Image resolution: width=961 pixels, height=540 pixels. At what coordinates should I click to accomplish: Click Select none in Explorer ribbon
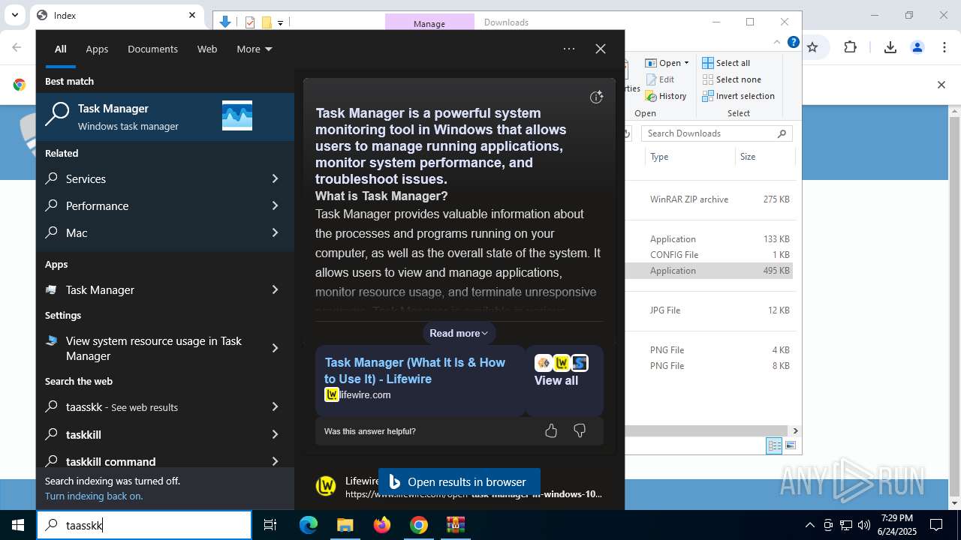click(731, 79)
